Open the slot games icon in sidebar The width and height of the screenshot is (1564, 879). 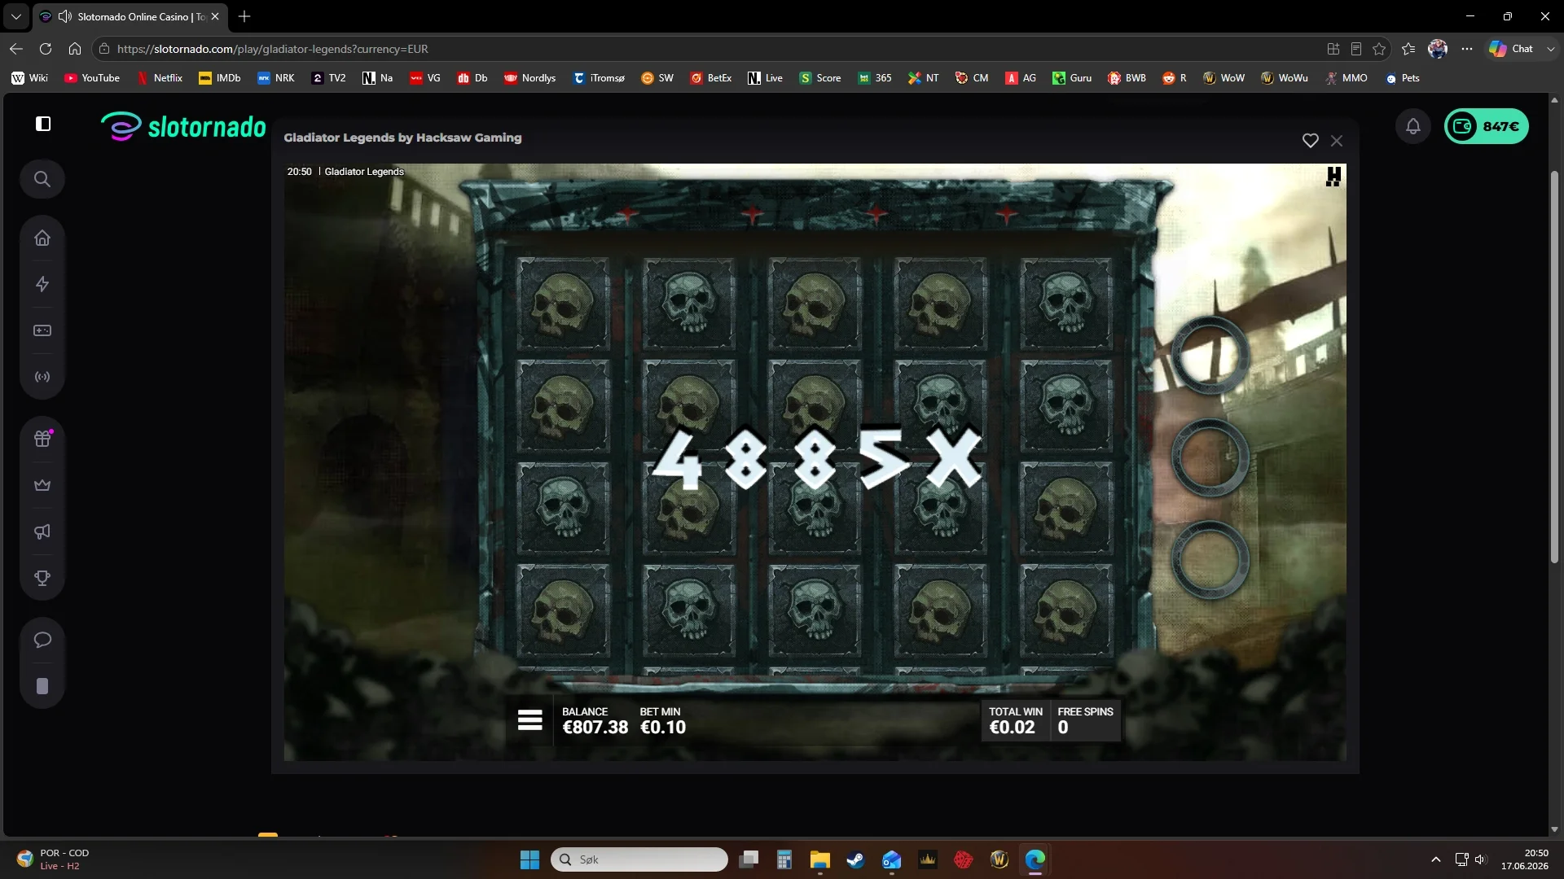click(42, 330)
